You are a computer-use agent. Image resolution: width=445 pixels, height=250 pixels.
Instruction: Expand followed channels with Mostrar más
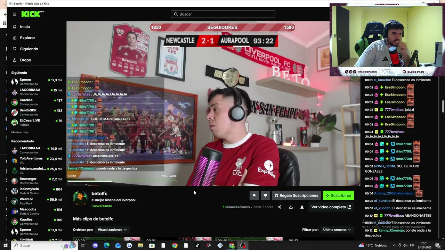tap(20, 132)
